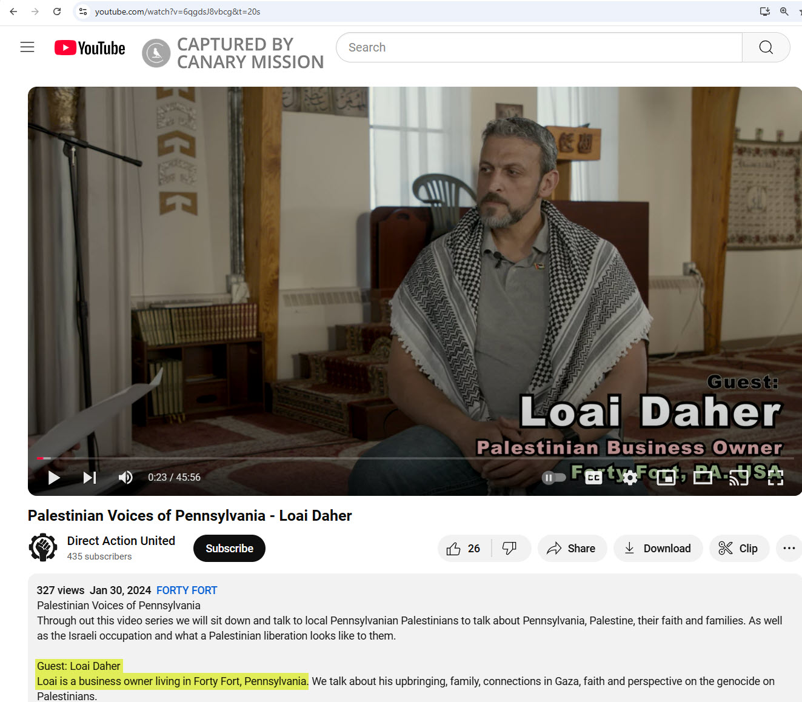802x702 pixels.
Task: Open the YouTube home page logo
Action: 89,47
